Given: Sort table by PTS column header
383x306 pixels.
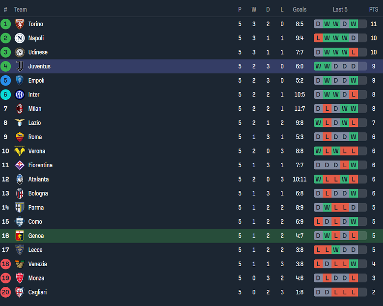Looking at the screenshot, I should [374, 9].
